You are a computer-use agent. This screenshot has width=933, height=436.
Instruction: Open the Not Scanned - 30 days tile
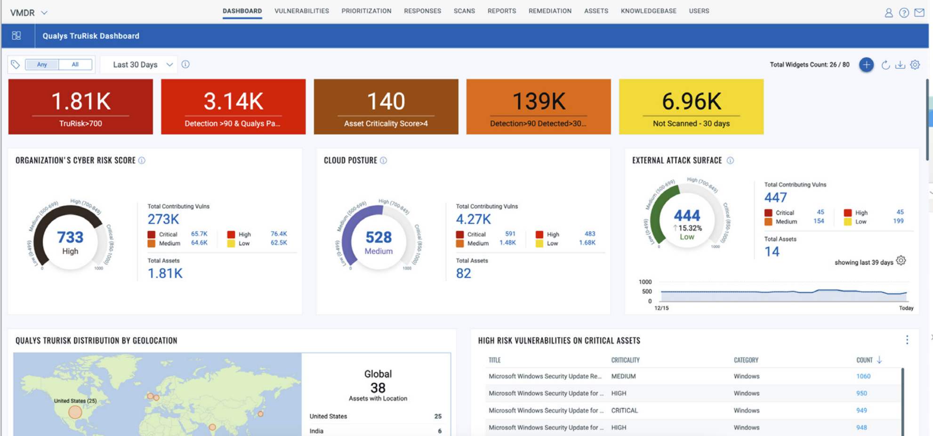691,107
